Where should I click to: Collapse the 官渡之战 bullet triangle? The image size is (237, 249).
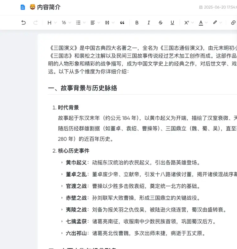[62, 186]
